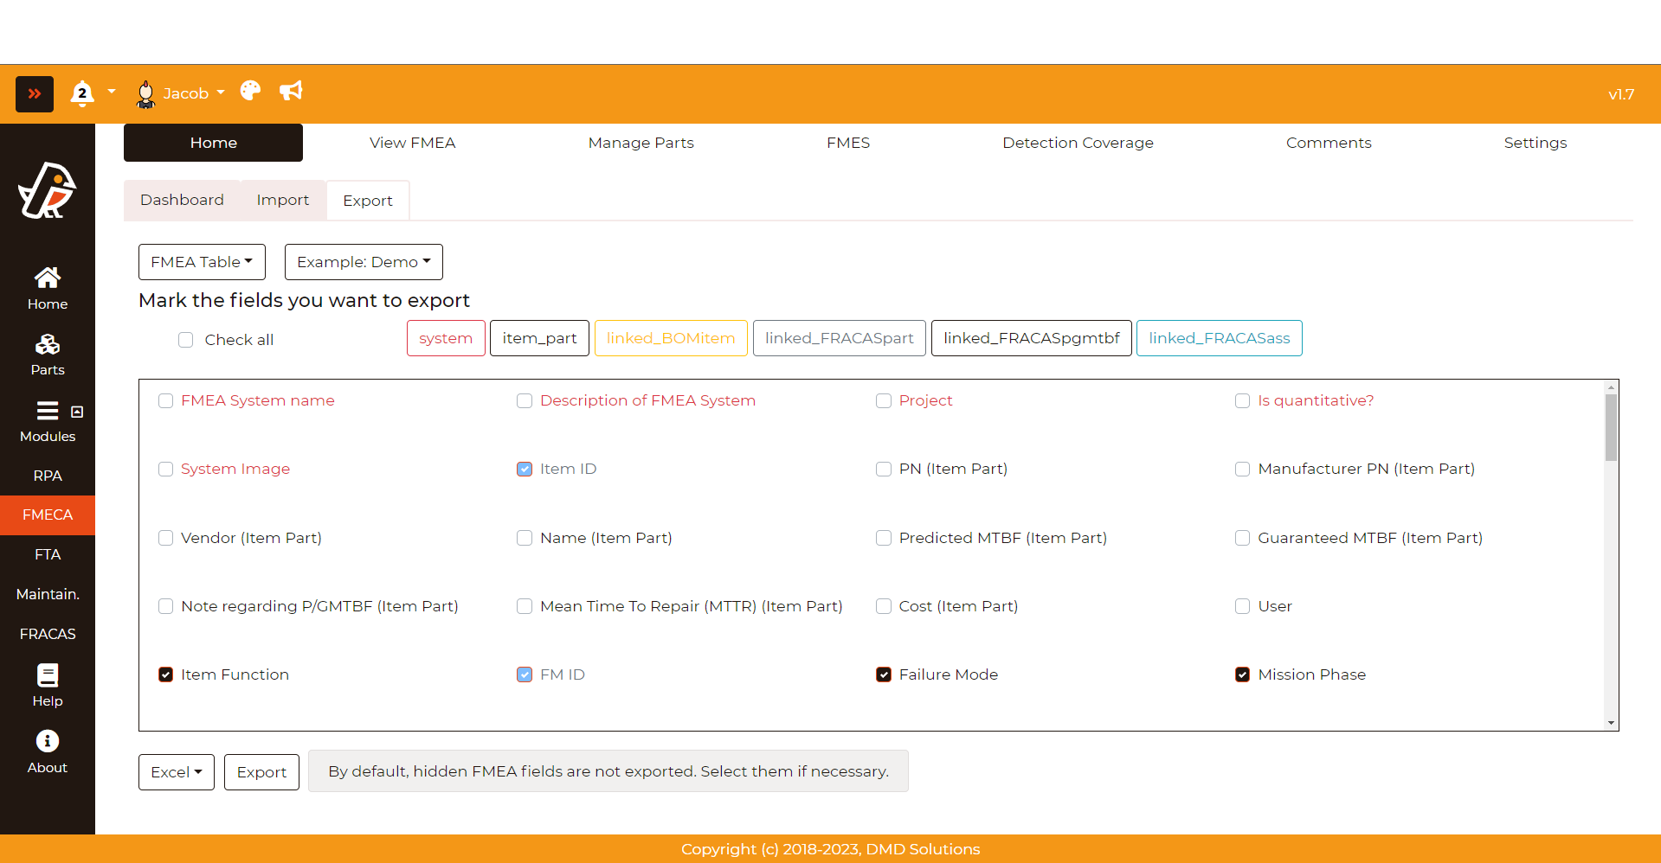Select the linked_BOMitem filter button

click(x=671, y=338)
